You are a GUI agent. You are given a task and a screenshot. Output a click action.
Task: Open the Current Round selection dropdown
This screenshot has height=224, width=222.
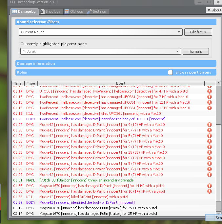tap(100, 32)
